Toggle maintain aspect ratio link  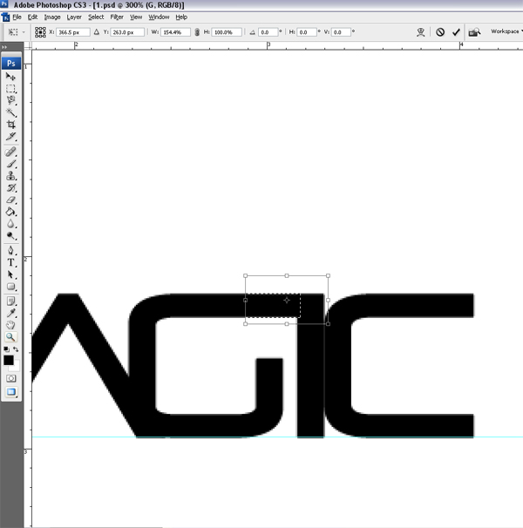(197, 32)
